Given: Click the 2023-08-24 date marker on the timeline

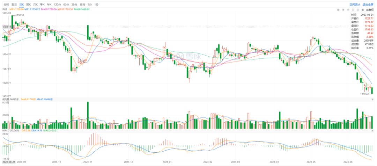Looking at the screenshot, I should click(x=8, y=163).
